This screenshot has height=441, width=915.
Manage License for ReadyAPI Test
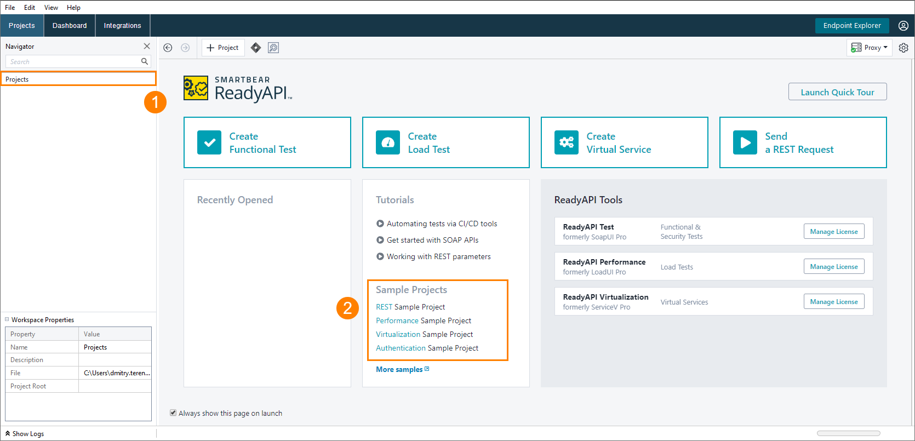coord(834,232)
